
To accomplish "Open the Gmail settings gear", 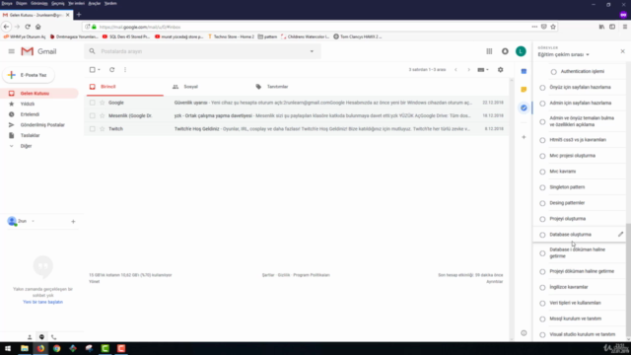I will click(500, 70).
